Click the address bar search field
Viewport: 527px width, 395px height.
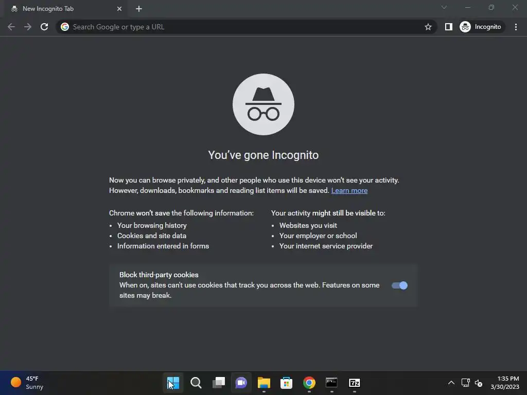pyautogui.click(x=247, y=27)
